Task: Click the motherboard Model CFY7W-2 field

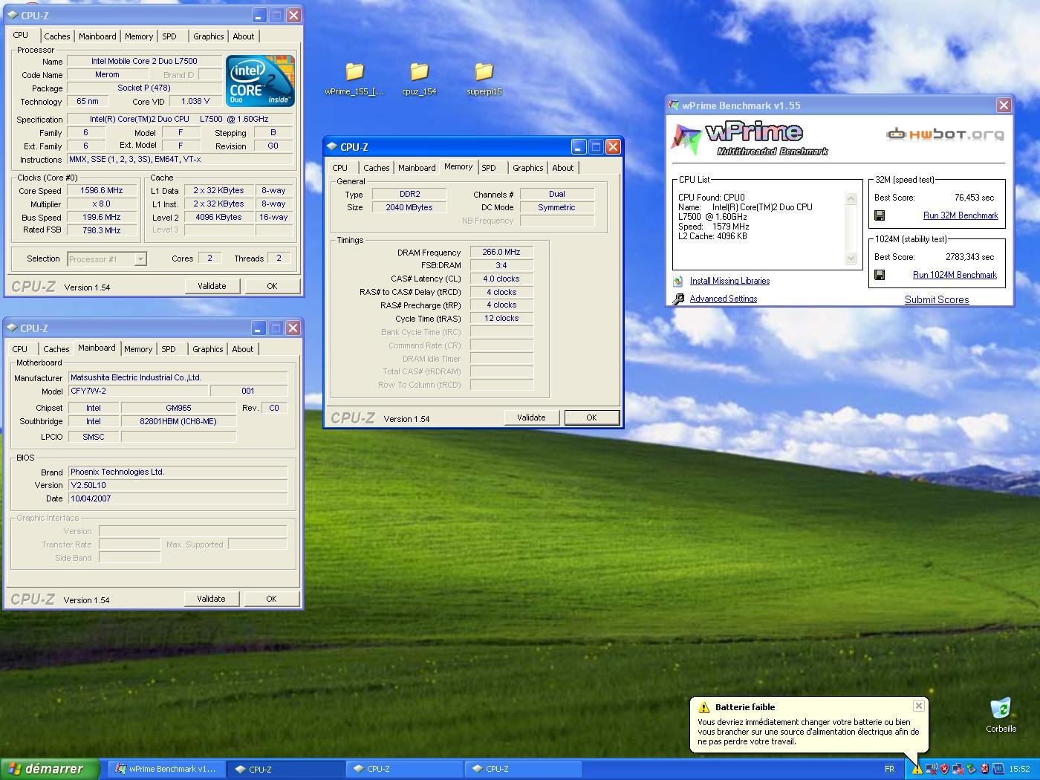Action: [x=137, y=391]
